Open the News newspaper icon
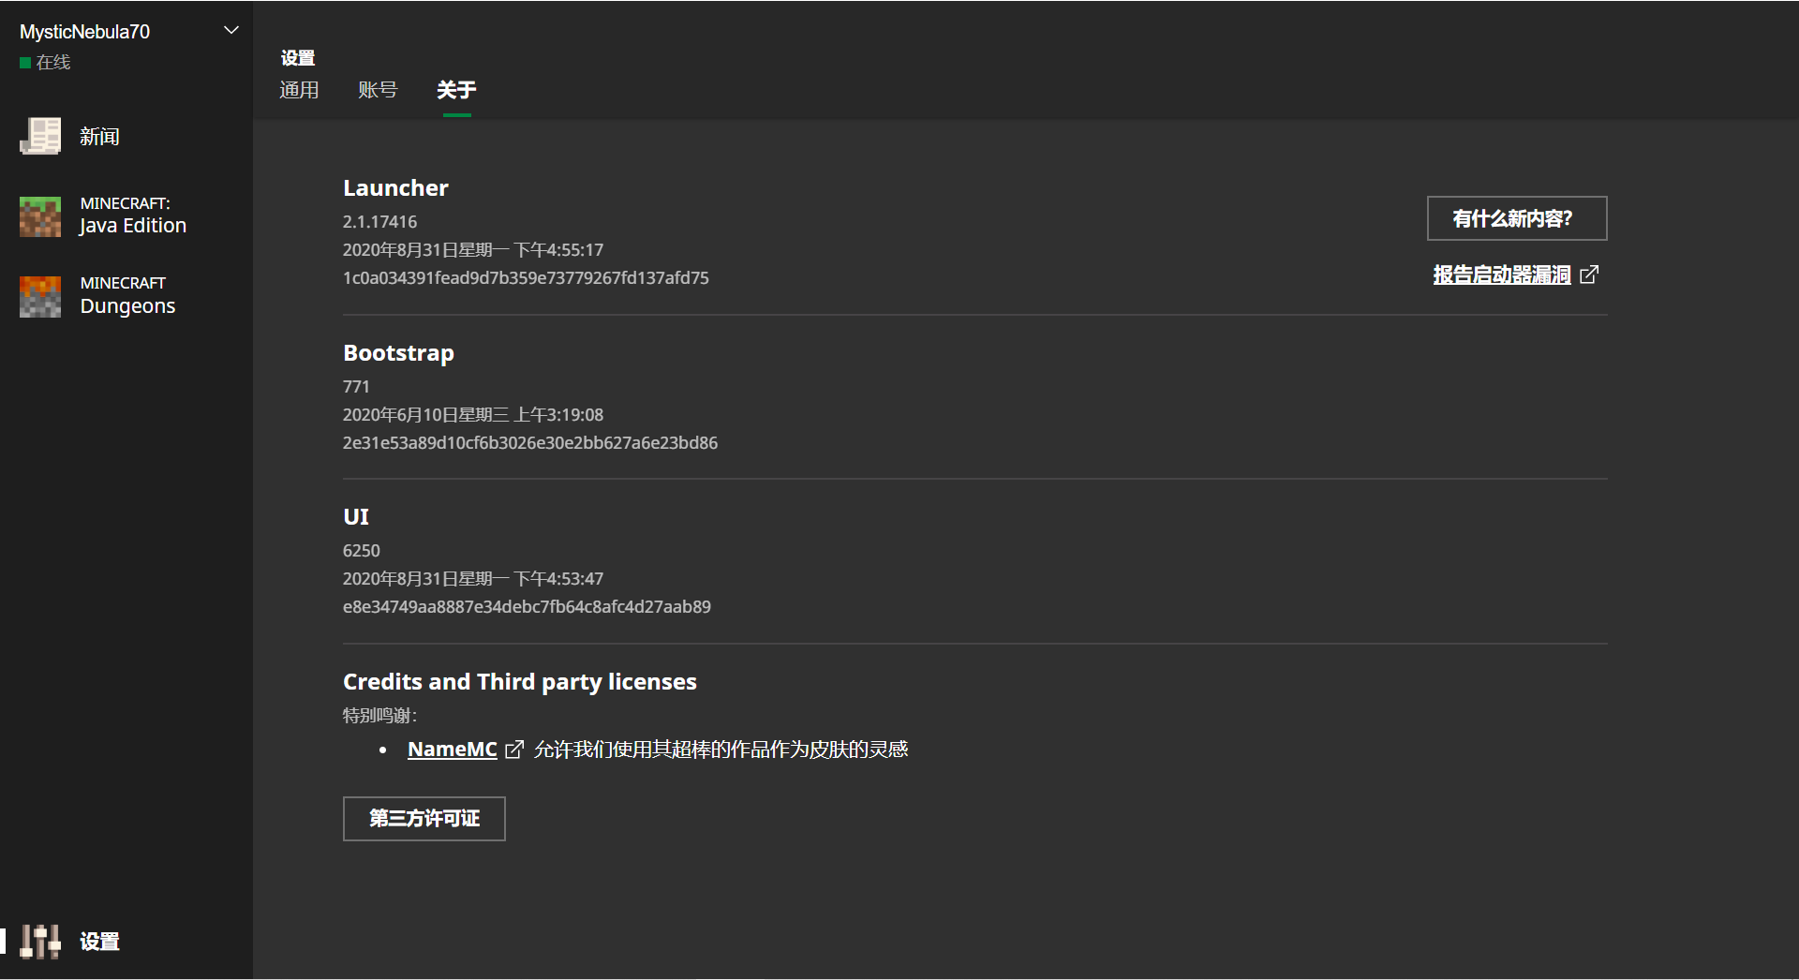Image resolution: width=1799 pixels, height=980 pixels. [40, 136]
